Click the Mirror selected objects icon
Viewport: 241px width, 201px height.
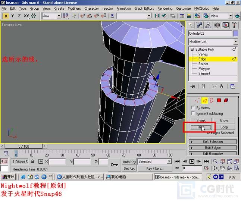tap(157, 16)
